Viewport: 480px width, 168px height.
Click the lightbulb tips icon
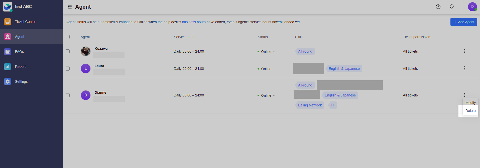(x=452, y=7)
